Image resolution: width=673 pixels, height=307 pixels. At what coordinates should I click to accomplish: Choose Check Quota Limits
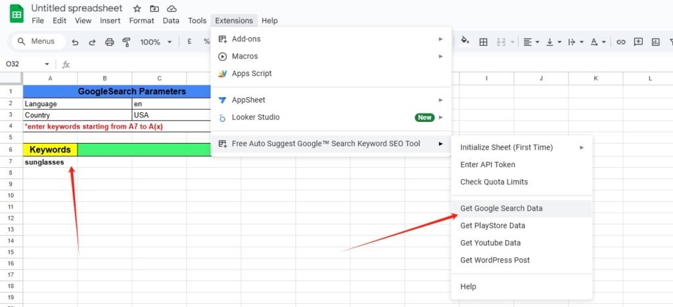pos(521,182)
